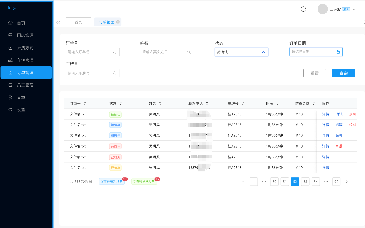Focus the 订单号 input field
The width and height of the screenshot is (365, 228).
[x=93, y=52]
